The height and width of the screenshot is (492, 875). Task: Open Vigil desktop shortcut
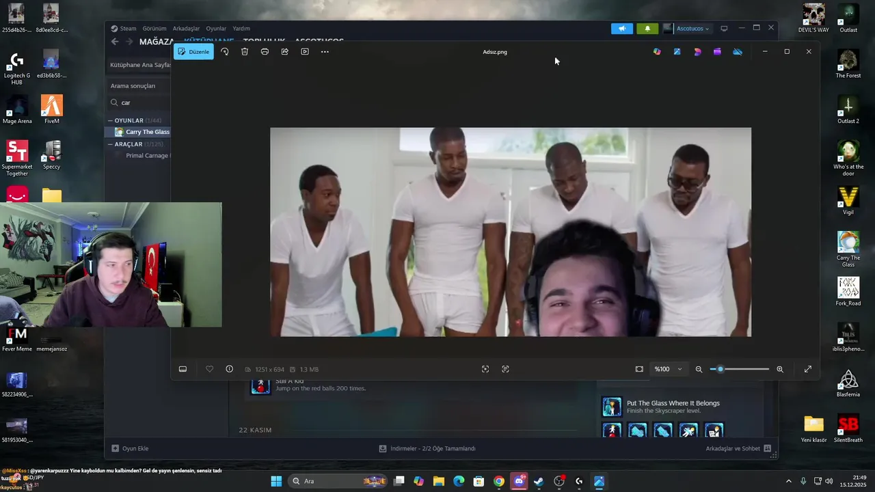point(848,201)
